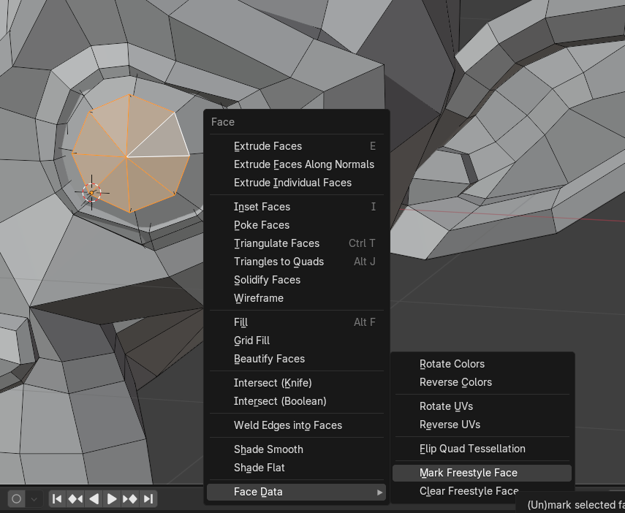Select Weld Edges into Faces
625x513 pixels.
(296, 425)
